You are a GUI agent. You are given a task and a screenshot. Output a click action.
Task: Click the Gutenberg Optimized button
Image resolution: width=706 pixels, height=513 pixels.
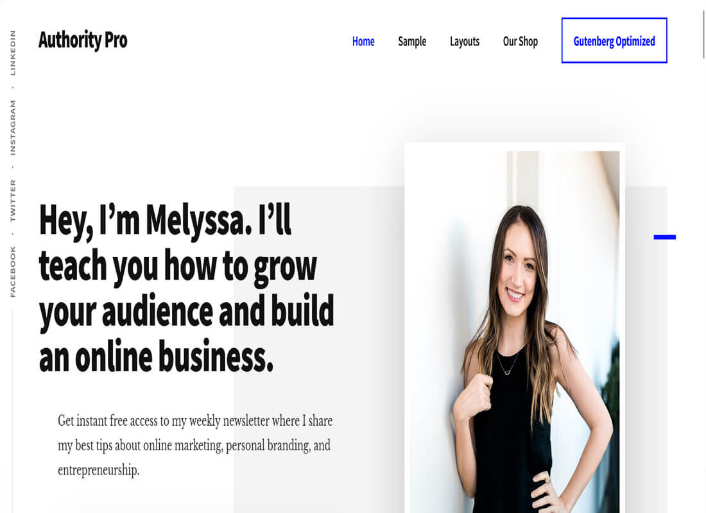614,40
